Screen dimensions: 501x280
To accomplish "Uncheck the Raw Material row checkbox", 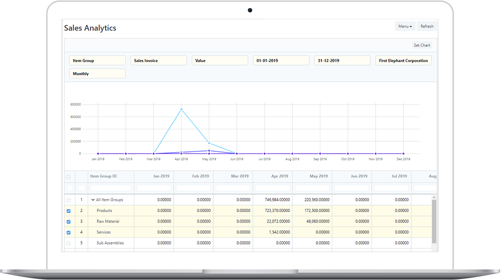I will tap(69, 221).
